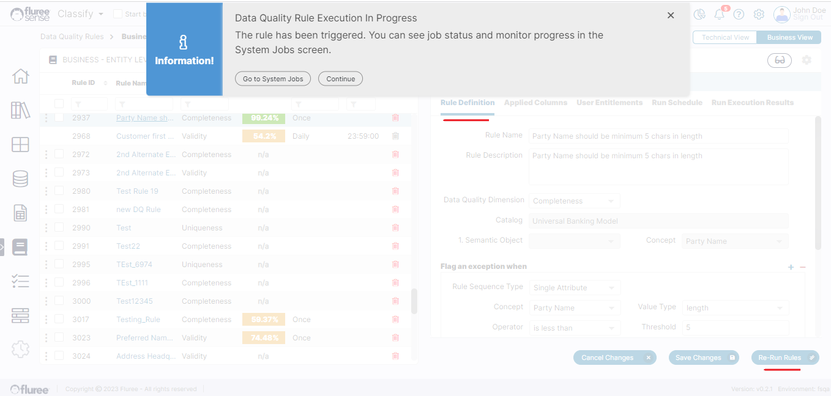Click the plus icon to add exception
Screen dimensions: 831x396
pos(791,267)
